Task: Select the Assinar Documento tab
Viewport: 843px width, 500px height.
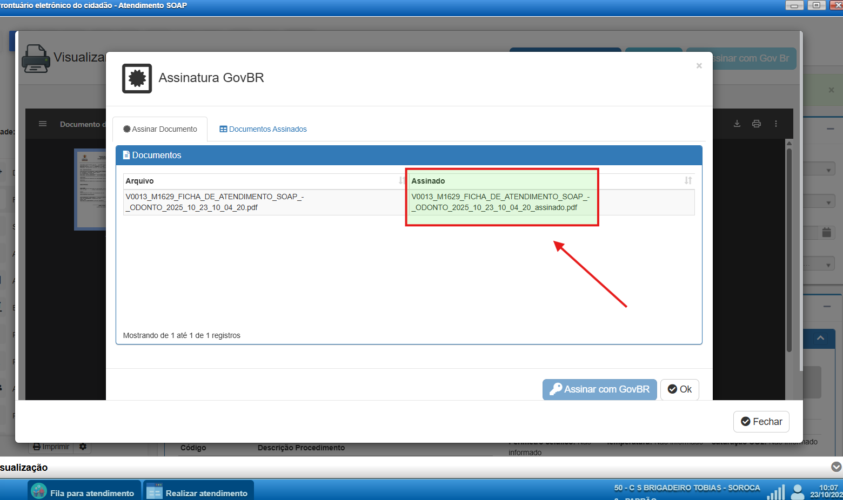Action: point(160,130)
